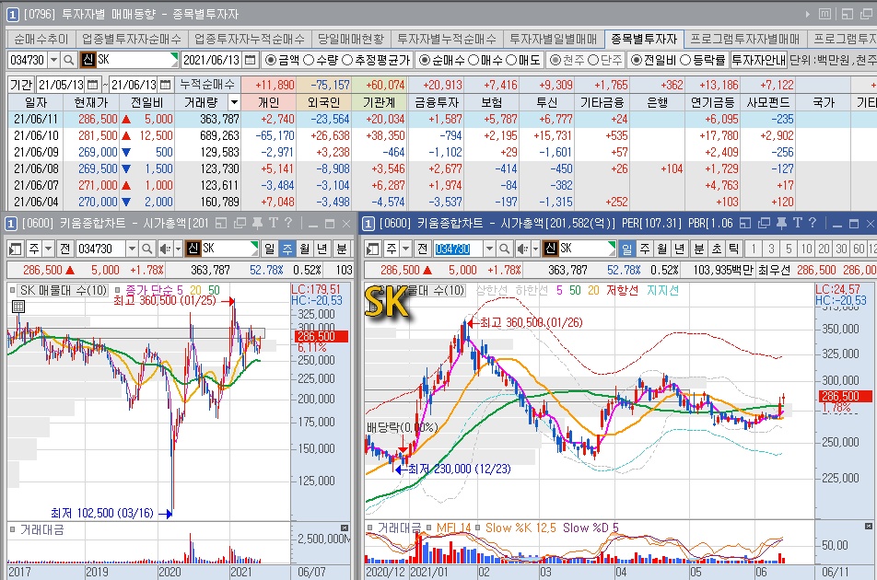Click search magnifier in left chart toolbar
Image resolution: width=877 pixels, height=580 pixels.
pos(146,249)
